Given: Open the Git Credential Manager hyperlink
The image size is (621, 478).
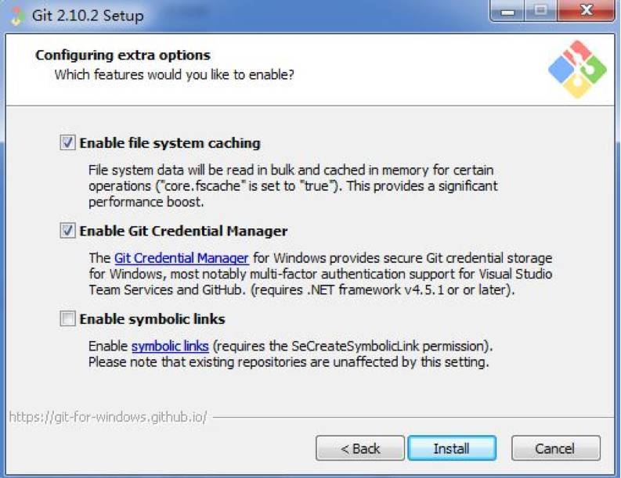Looking at the screenshot, I should click(182, 258).
